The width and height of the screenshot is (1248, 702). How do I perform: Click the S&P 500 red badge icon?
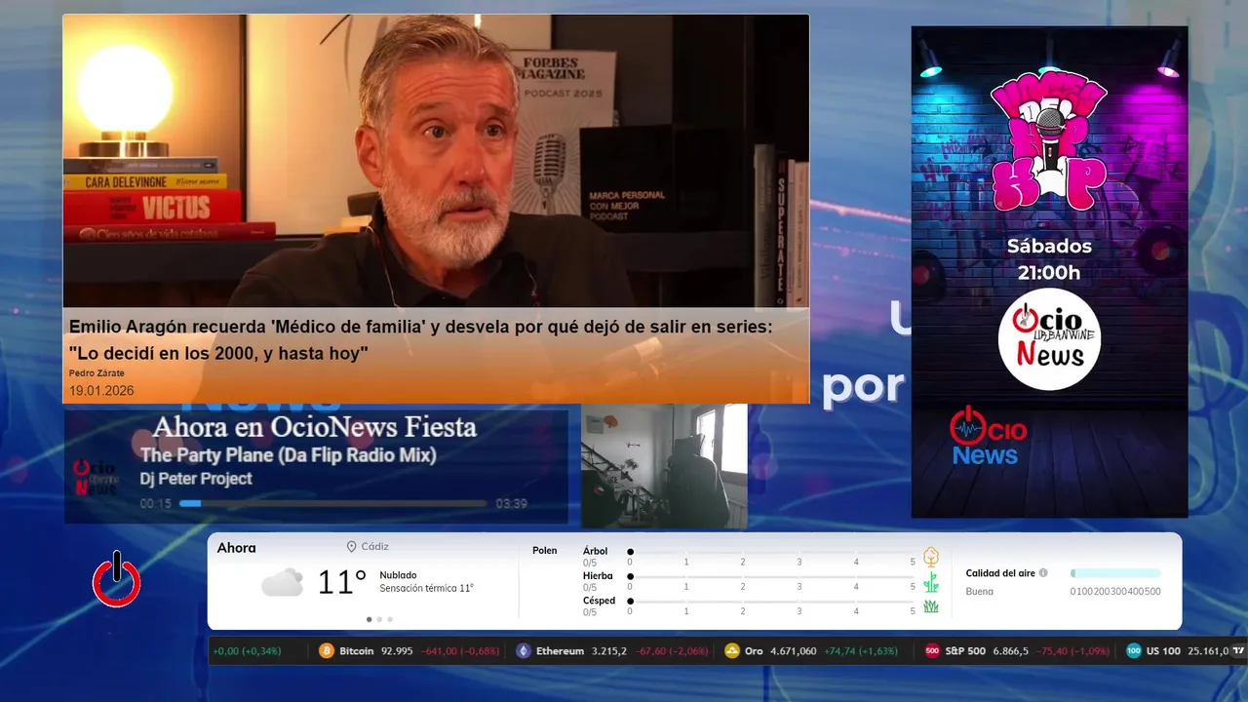point(932,651)
